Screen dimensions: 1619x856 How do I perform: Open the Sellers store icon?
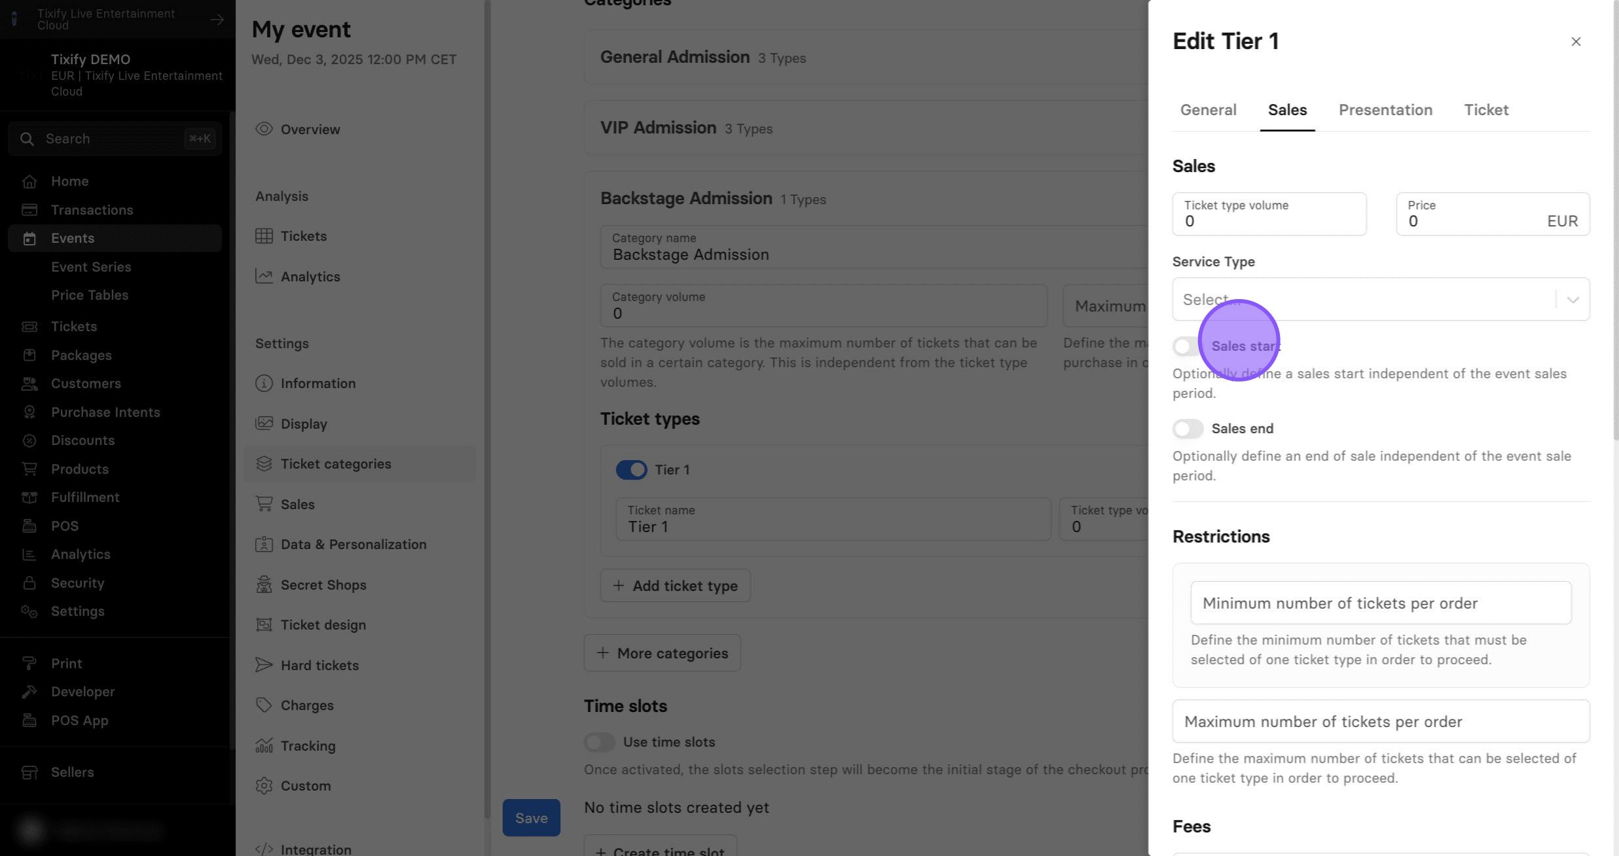pos(29,772)
